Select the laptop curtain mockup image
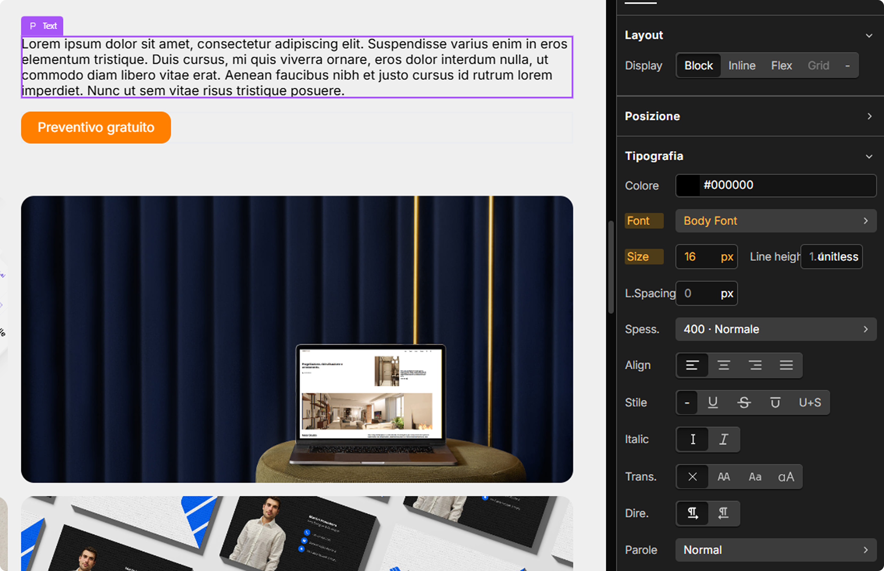The height and width of the screenshot is (571, 884). click(297, 339)
